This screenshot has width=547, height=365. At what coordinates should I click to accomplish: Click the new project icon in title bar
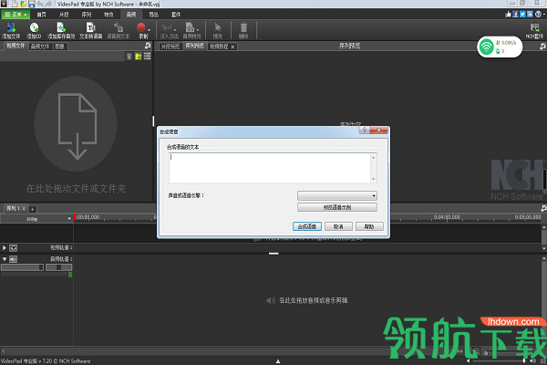(15, 4)
